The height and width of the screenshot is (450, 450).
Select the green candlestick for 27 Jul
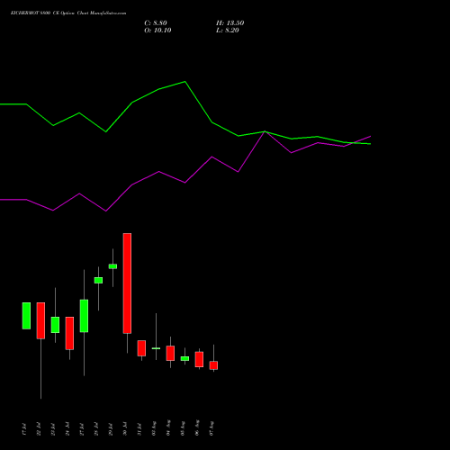[84, 316]
